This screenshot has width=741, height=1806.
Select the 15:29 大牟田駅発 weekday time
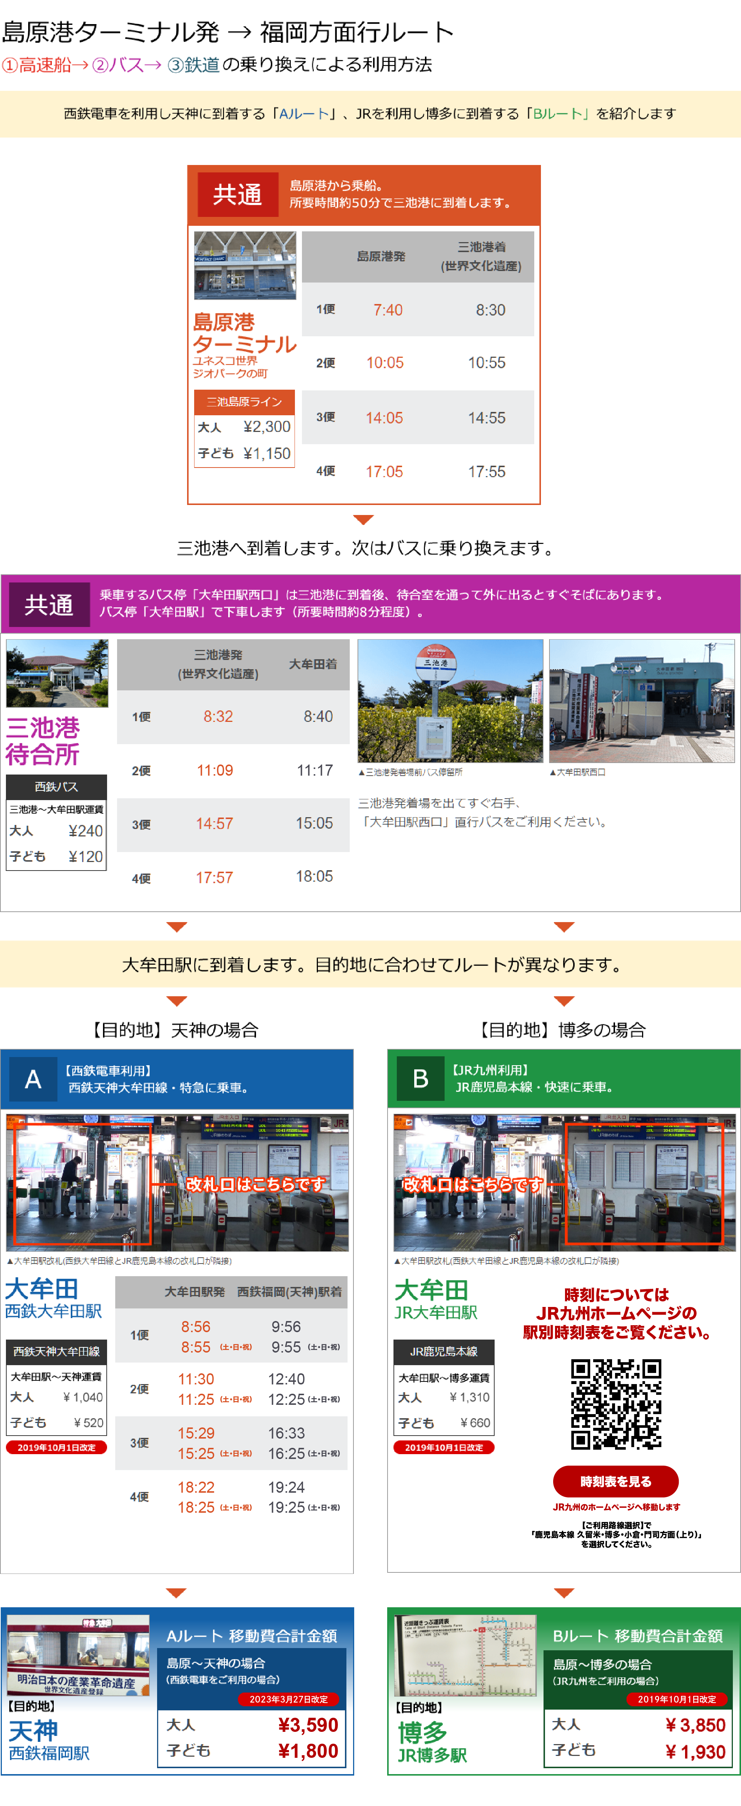[195, 1433]
